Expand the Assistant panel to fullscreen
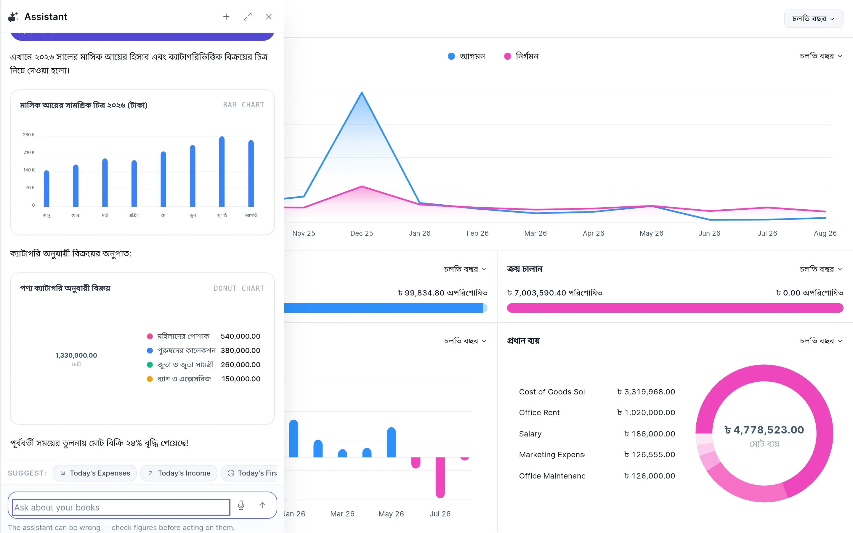Viewport: 853px width, 533px height. [248, 17]
